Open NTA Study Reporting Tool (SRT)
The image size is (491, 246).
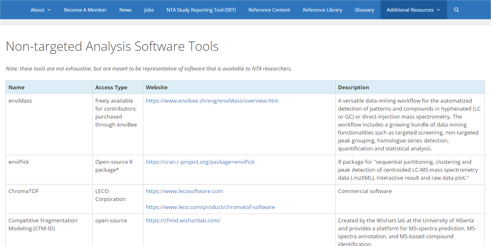[201, 10]
